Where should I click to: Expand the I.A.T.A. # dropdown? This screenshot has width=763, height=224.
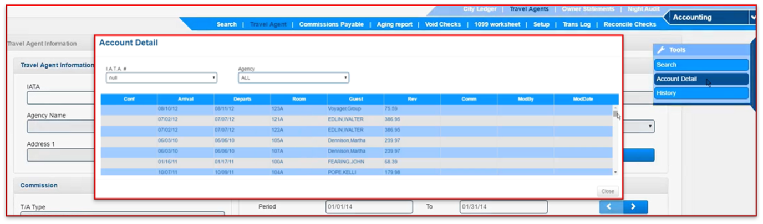point(161,78)
